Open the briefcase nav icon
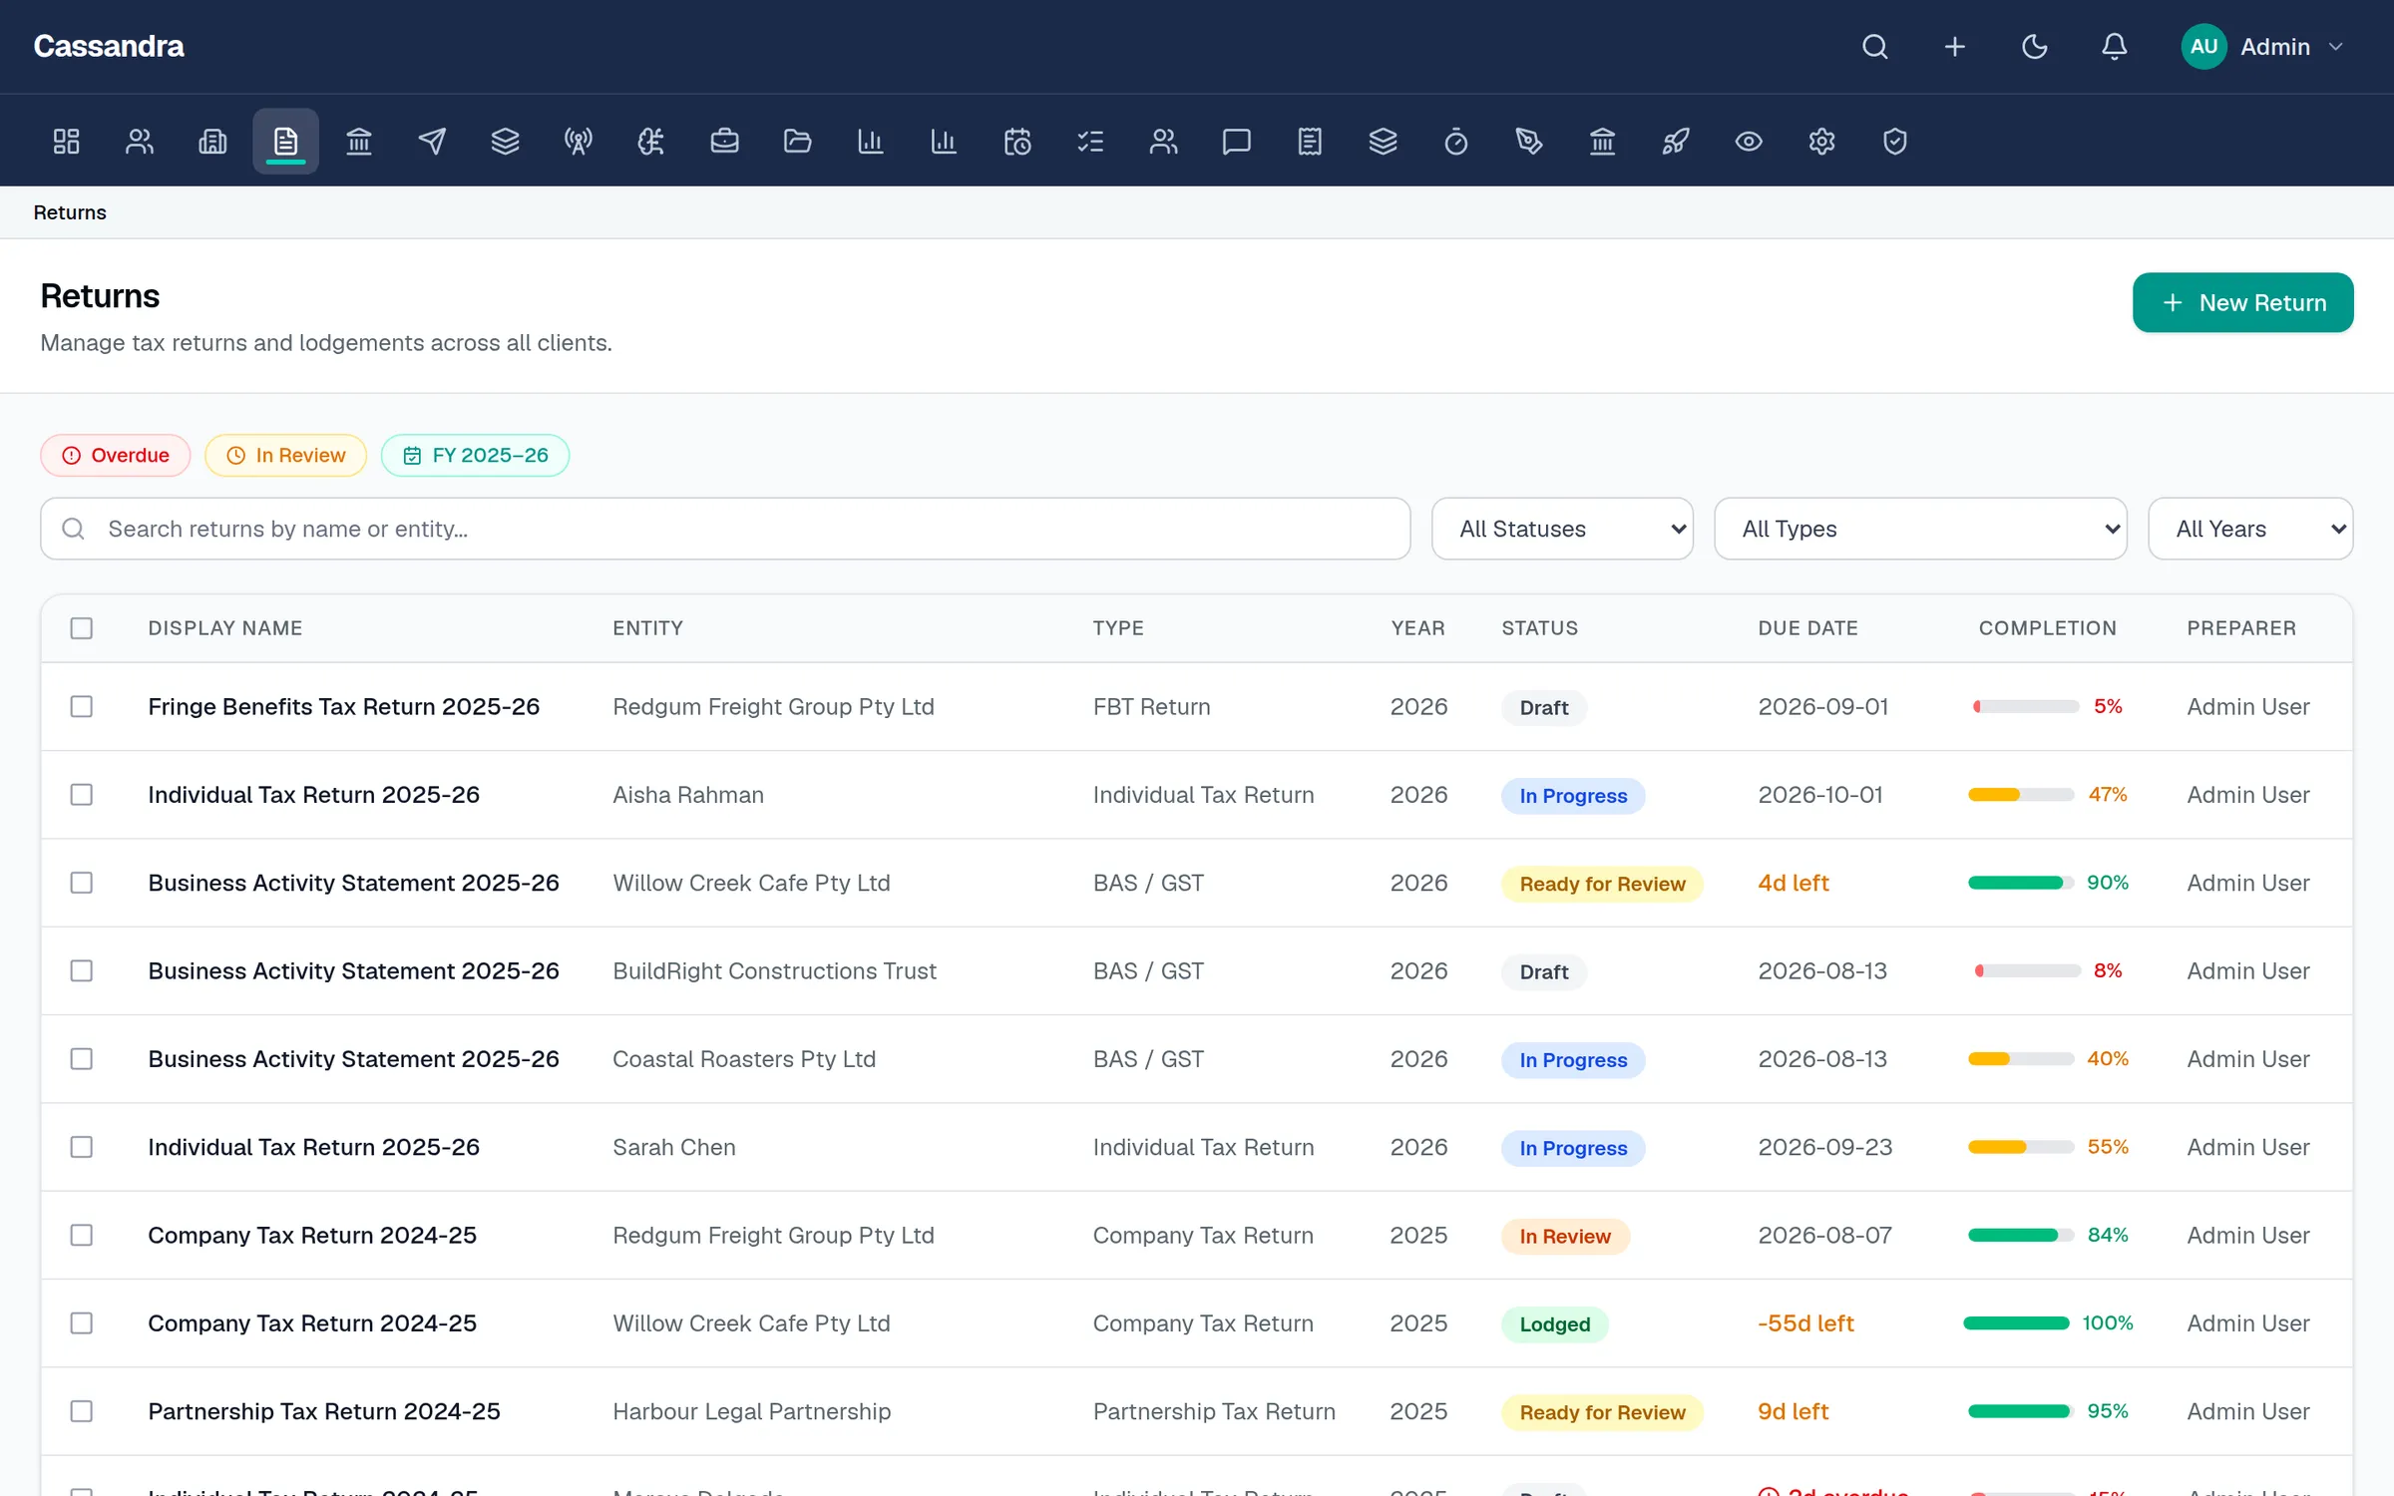This screenshot has width=2394, height=1496. [724, 142]
